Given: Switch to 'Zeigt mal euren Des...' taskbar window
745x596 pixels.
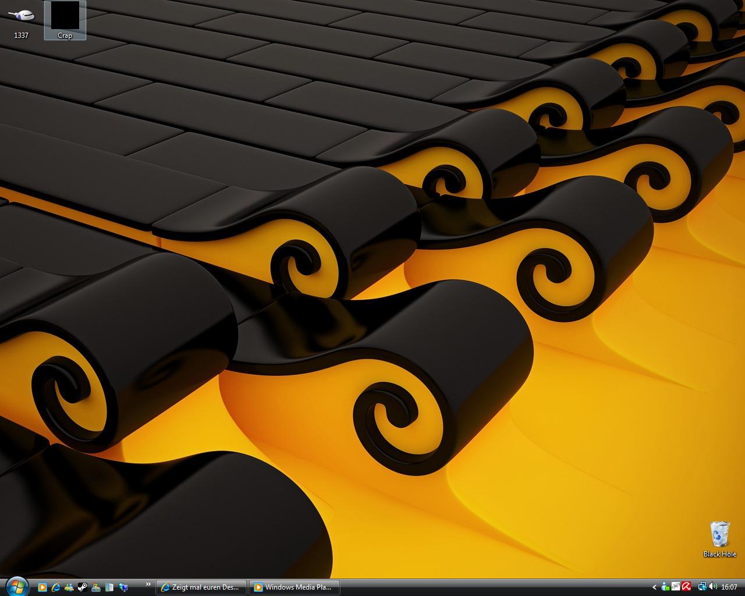Looking at the screenshot, I should pos(201,587).
